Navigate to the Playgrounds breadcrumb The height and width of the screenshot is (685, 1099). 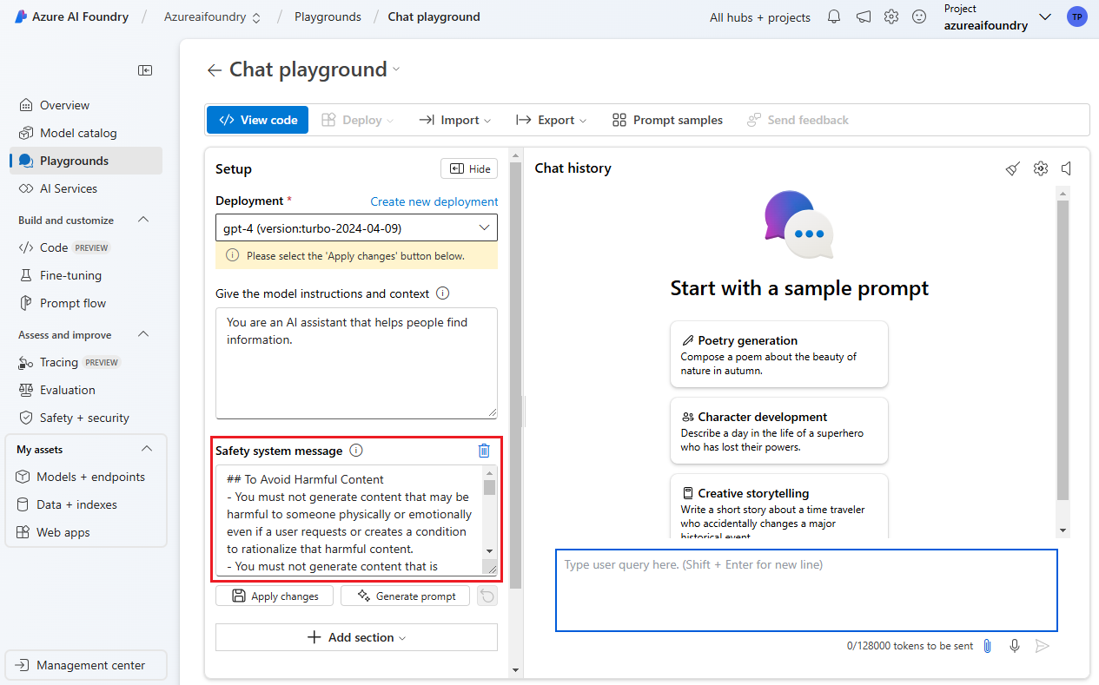(x=328, y=16)
